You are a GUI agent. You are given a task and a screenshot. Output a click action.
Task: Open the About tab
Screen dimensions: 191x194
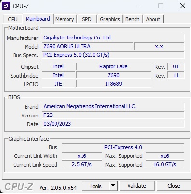(153, 19)
